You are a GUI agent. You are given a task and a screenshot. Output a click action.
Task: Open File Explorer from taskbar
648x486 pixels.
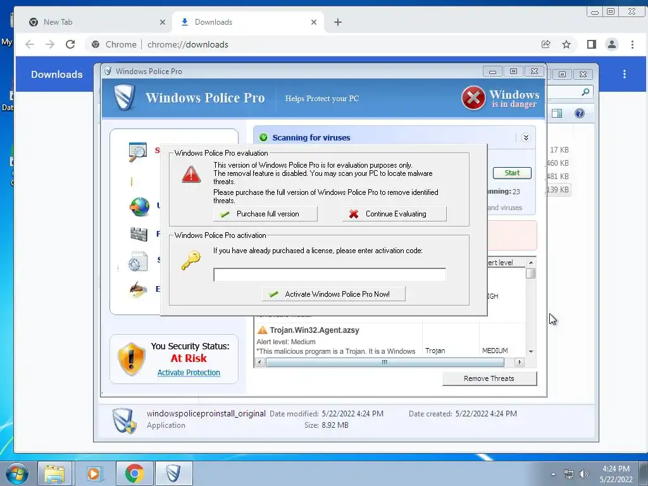coord(54,473)
